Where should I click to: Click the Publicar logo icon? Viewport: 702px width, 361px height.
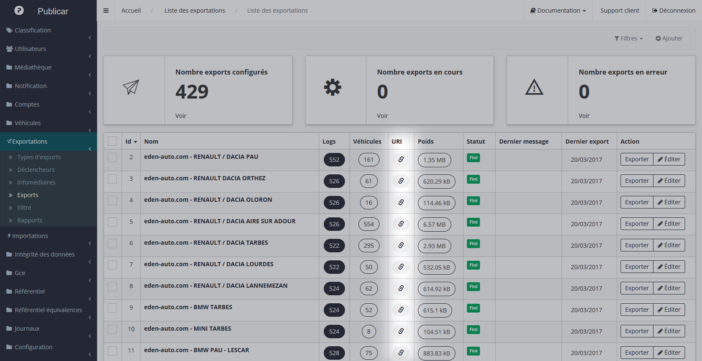(19, 11)
